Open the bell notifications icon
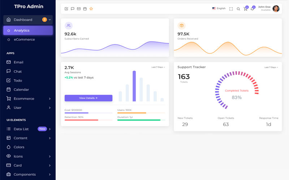 (252, 9)
